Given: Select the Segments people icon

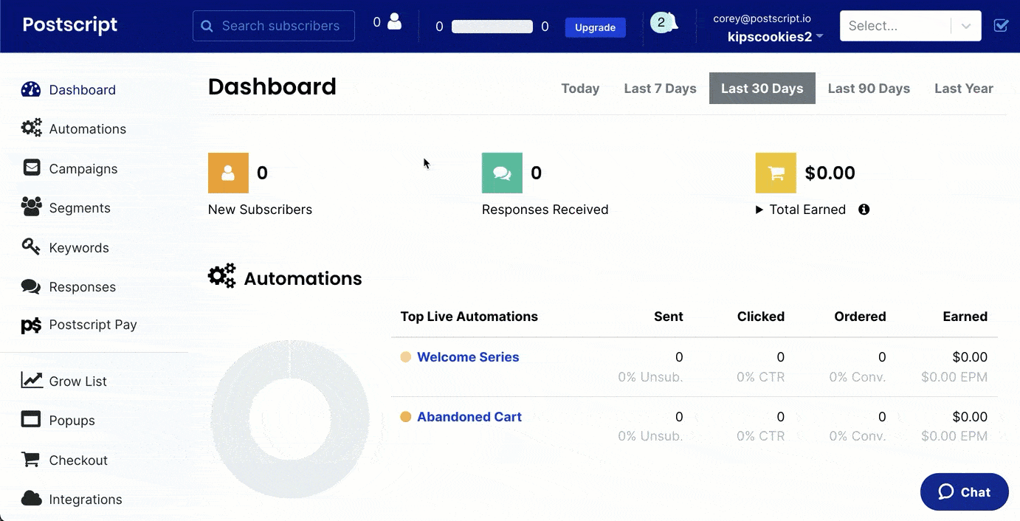Looking at the screenshot, I should coord(31,207).
